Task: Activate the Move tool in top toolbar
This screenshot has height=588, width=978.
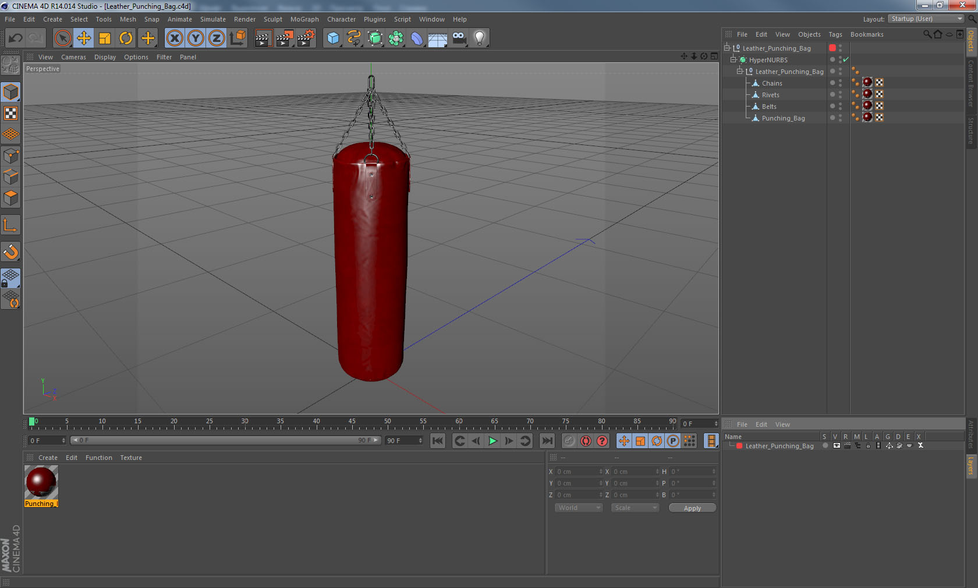Action: click(84, 38)
